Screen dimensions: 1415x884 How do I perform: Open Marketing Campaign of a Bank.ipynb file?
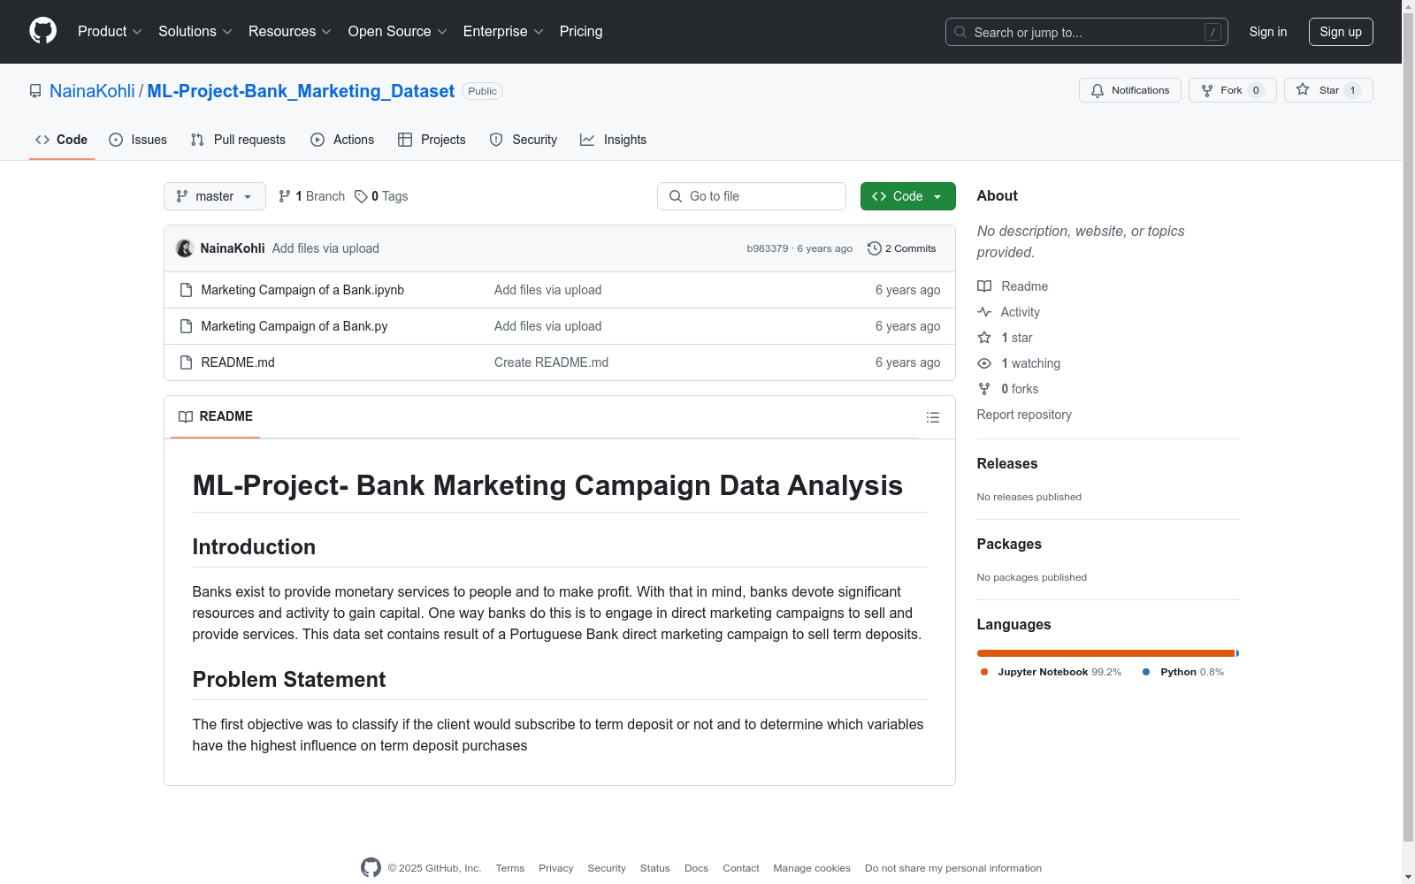(x=302, y=290)
